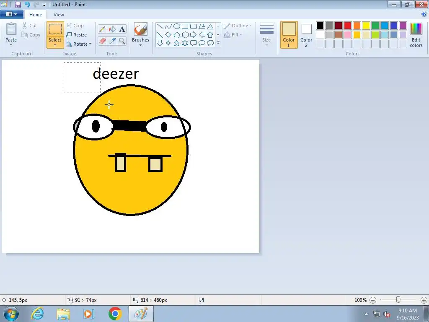Open the Paint Help icon
Image resolution: width=429 pixels, height=322 pixels.
[424, 14]
